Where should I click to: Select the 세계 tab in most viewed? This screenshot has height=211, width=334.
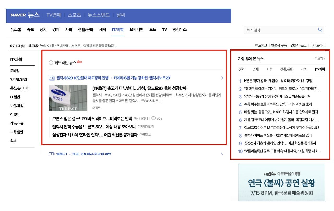304,69
